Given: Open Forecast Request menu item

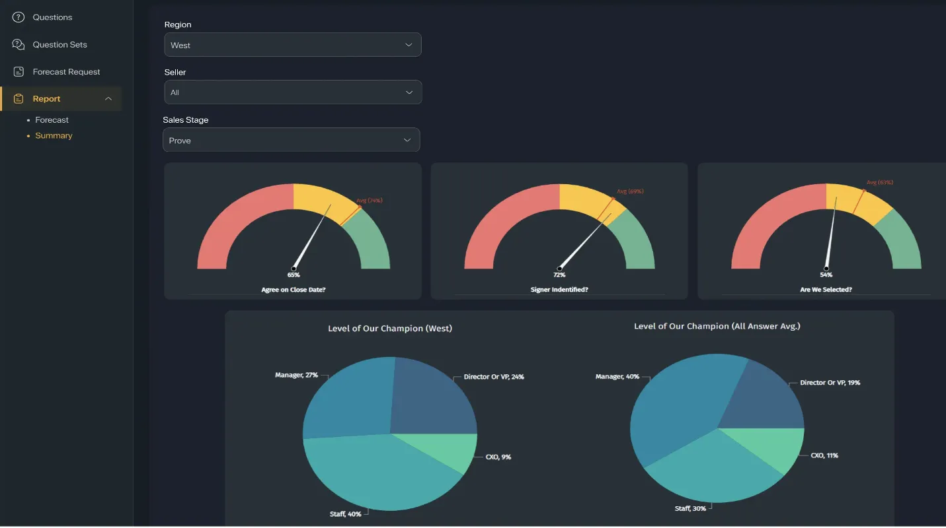Looking at the screenshot, I should [x=66, y=72].
